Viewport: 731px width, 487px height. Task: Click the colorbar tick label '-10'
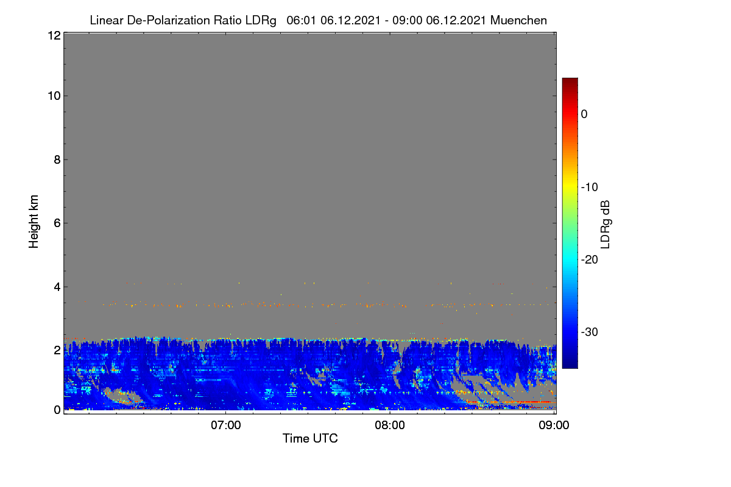590,187
